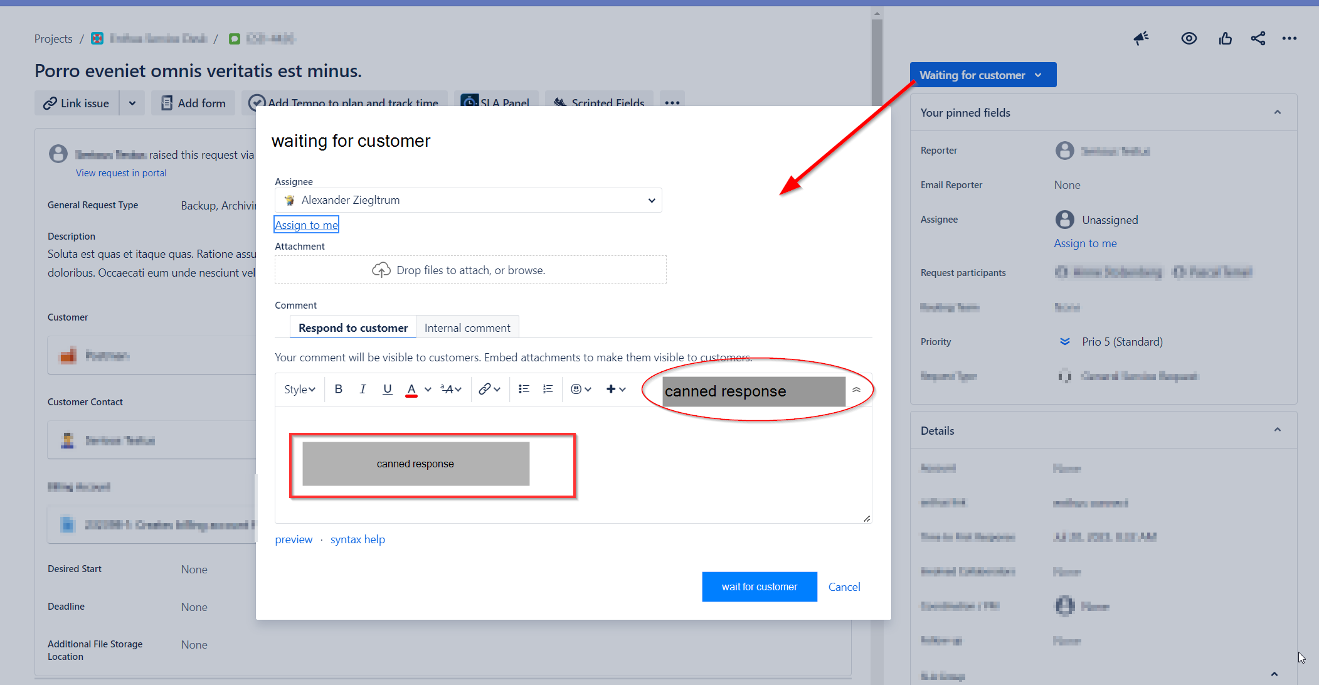Click the share icon
The height and width of the screenshot is (685, 1319).
pos(1258,38)
